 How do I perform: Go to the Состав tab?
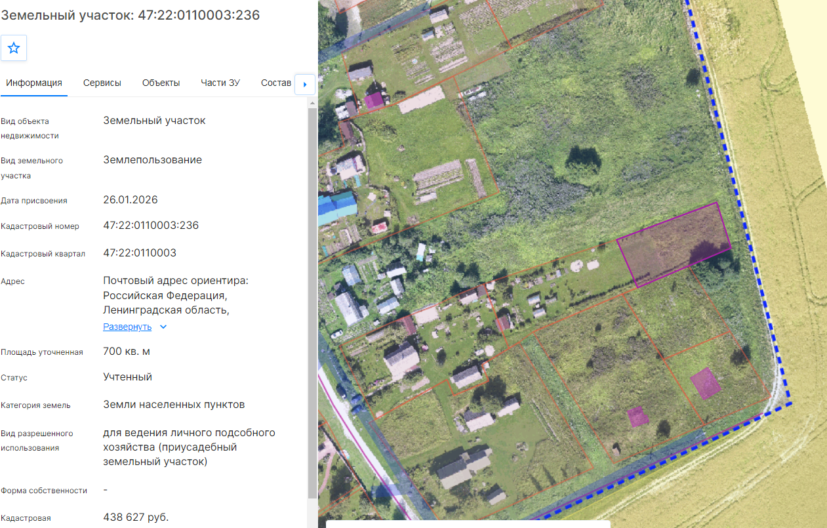pos(276,83)
